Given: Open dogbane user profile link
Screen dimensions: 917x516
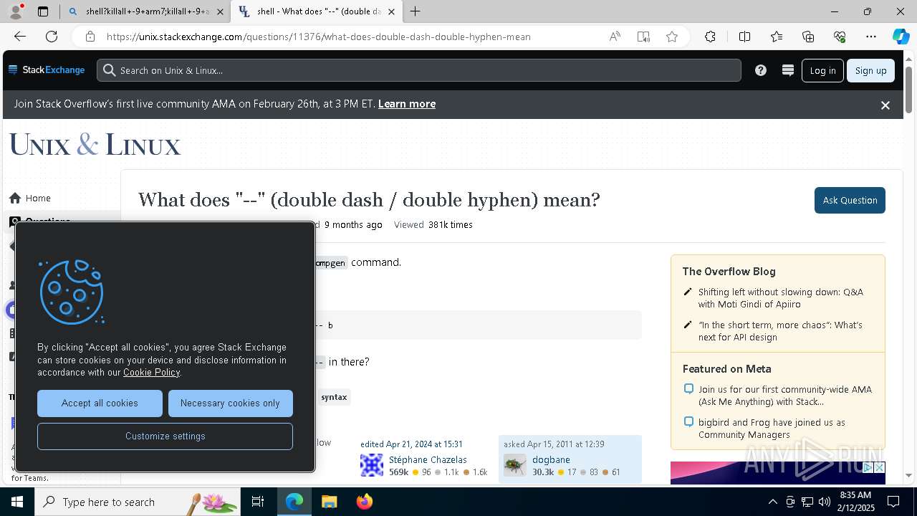Looking at the screenshot, I should (x=551, y=459).
